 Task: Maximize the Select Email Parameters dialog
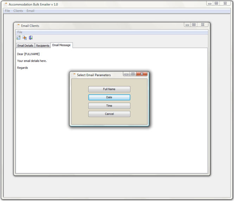[133, 74]
